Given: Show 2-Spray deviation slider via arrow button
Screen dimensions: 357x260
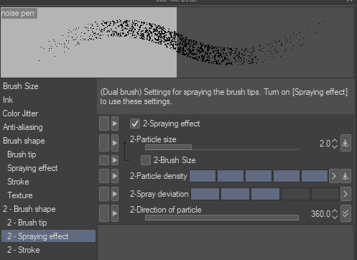Looking at the screenshot, I should (346, 194).
